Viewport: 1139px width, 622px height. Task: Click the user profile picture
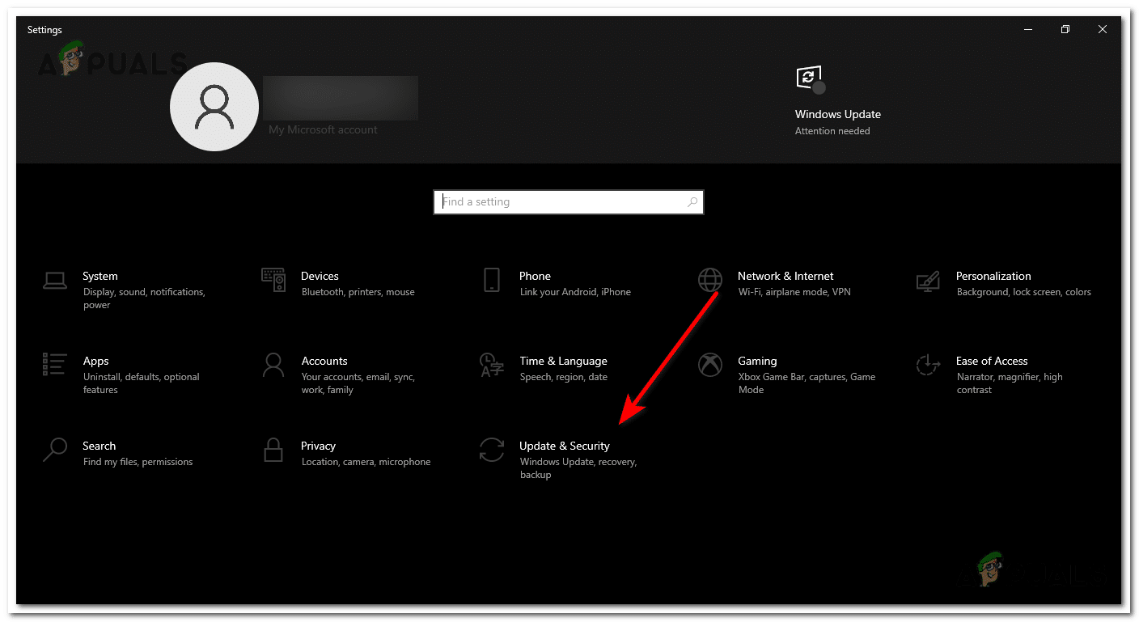(214, 106)
